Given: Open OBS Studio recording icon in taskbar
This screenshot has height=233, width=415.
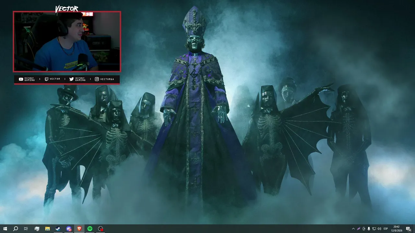Looking at the screenshot, I should [x=101, y=229].
